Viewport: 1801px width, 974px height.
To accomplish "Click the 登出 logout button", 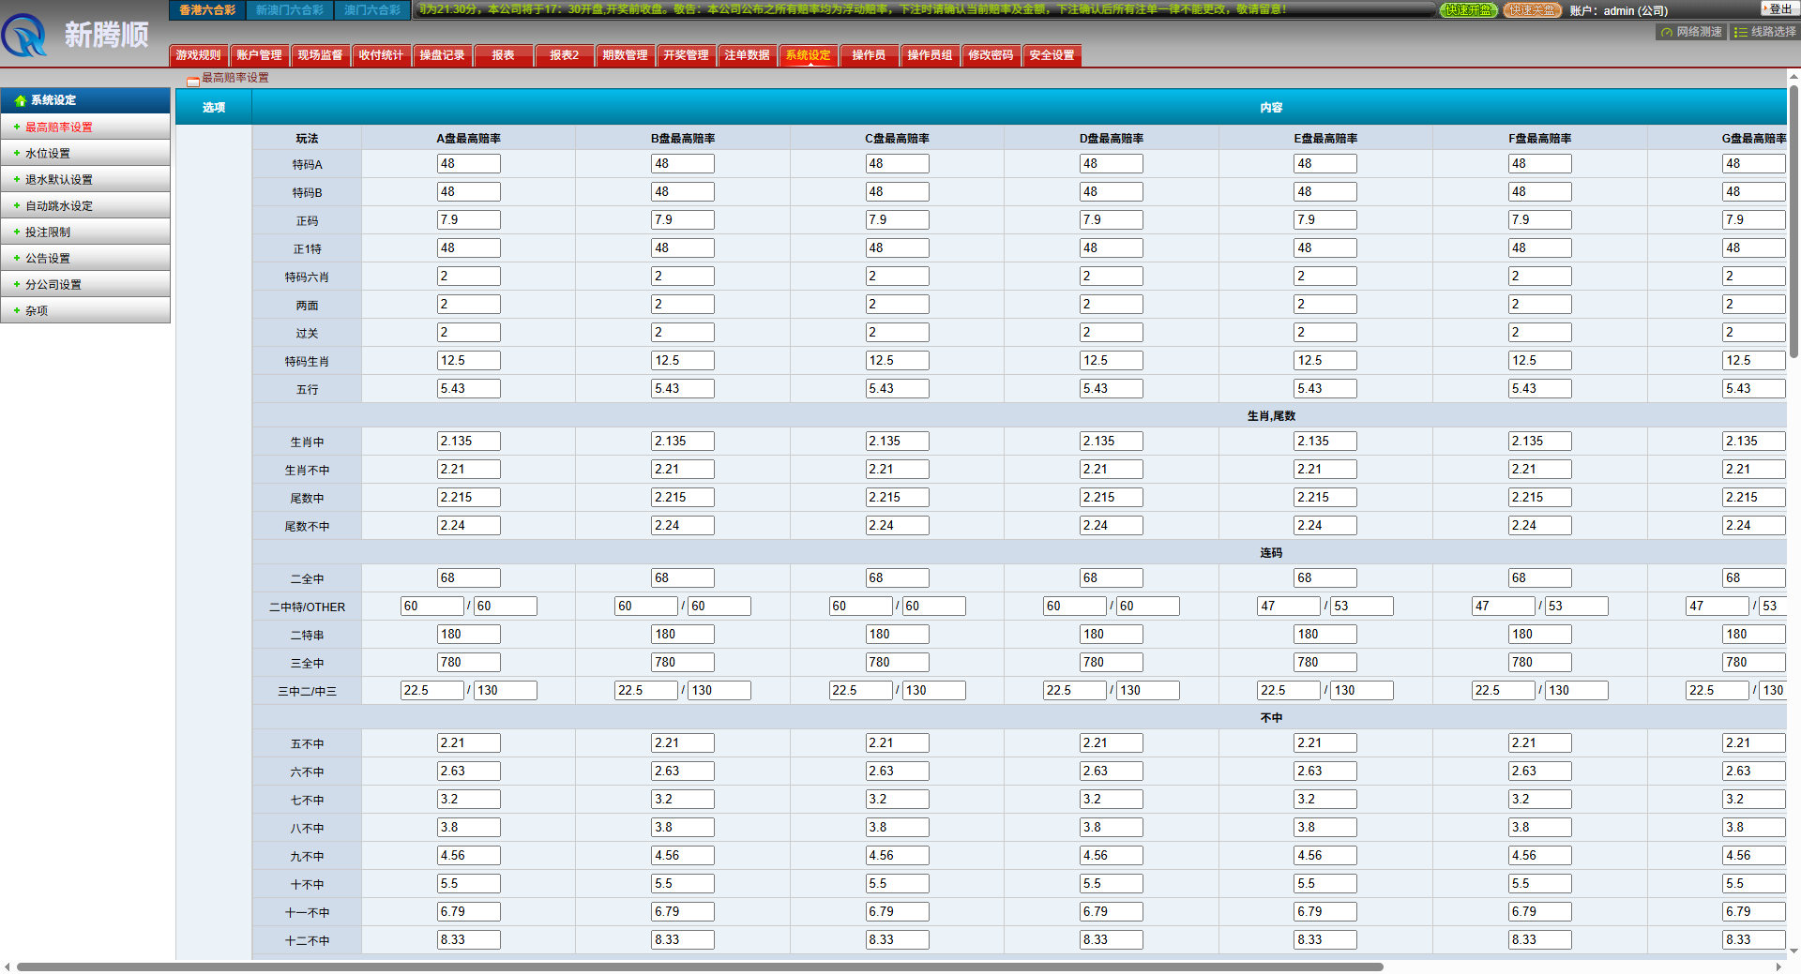I will [1779, 8].
